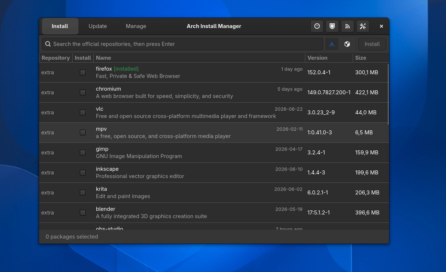Click the 422,1 MB size cell
This screenshot has height=272, width=446.
click(x=367, y=92)
